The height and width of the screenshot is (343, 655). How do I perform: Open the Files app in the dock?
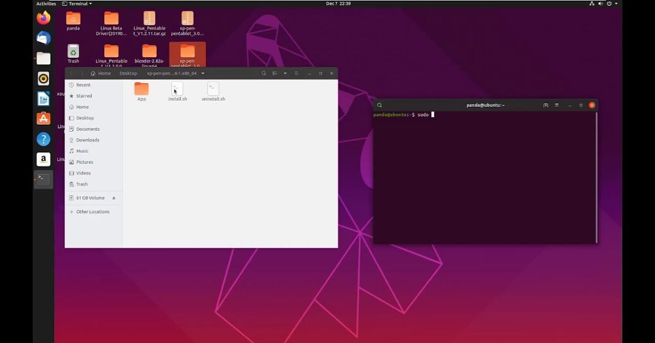[x=44, y=58]
